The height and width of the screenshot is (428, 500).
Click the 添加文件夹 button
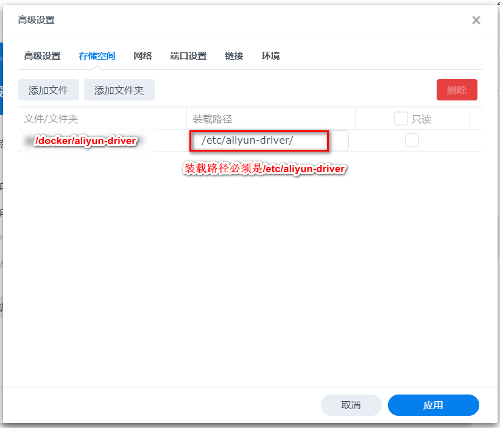click(x=119, y=89)
